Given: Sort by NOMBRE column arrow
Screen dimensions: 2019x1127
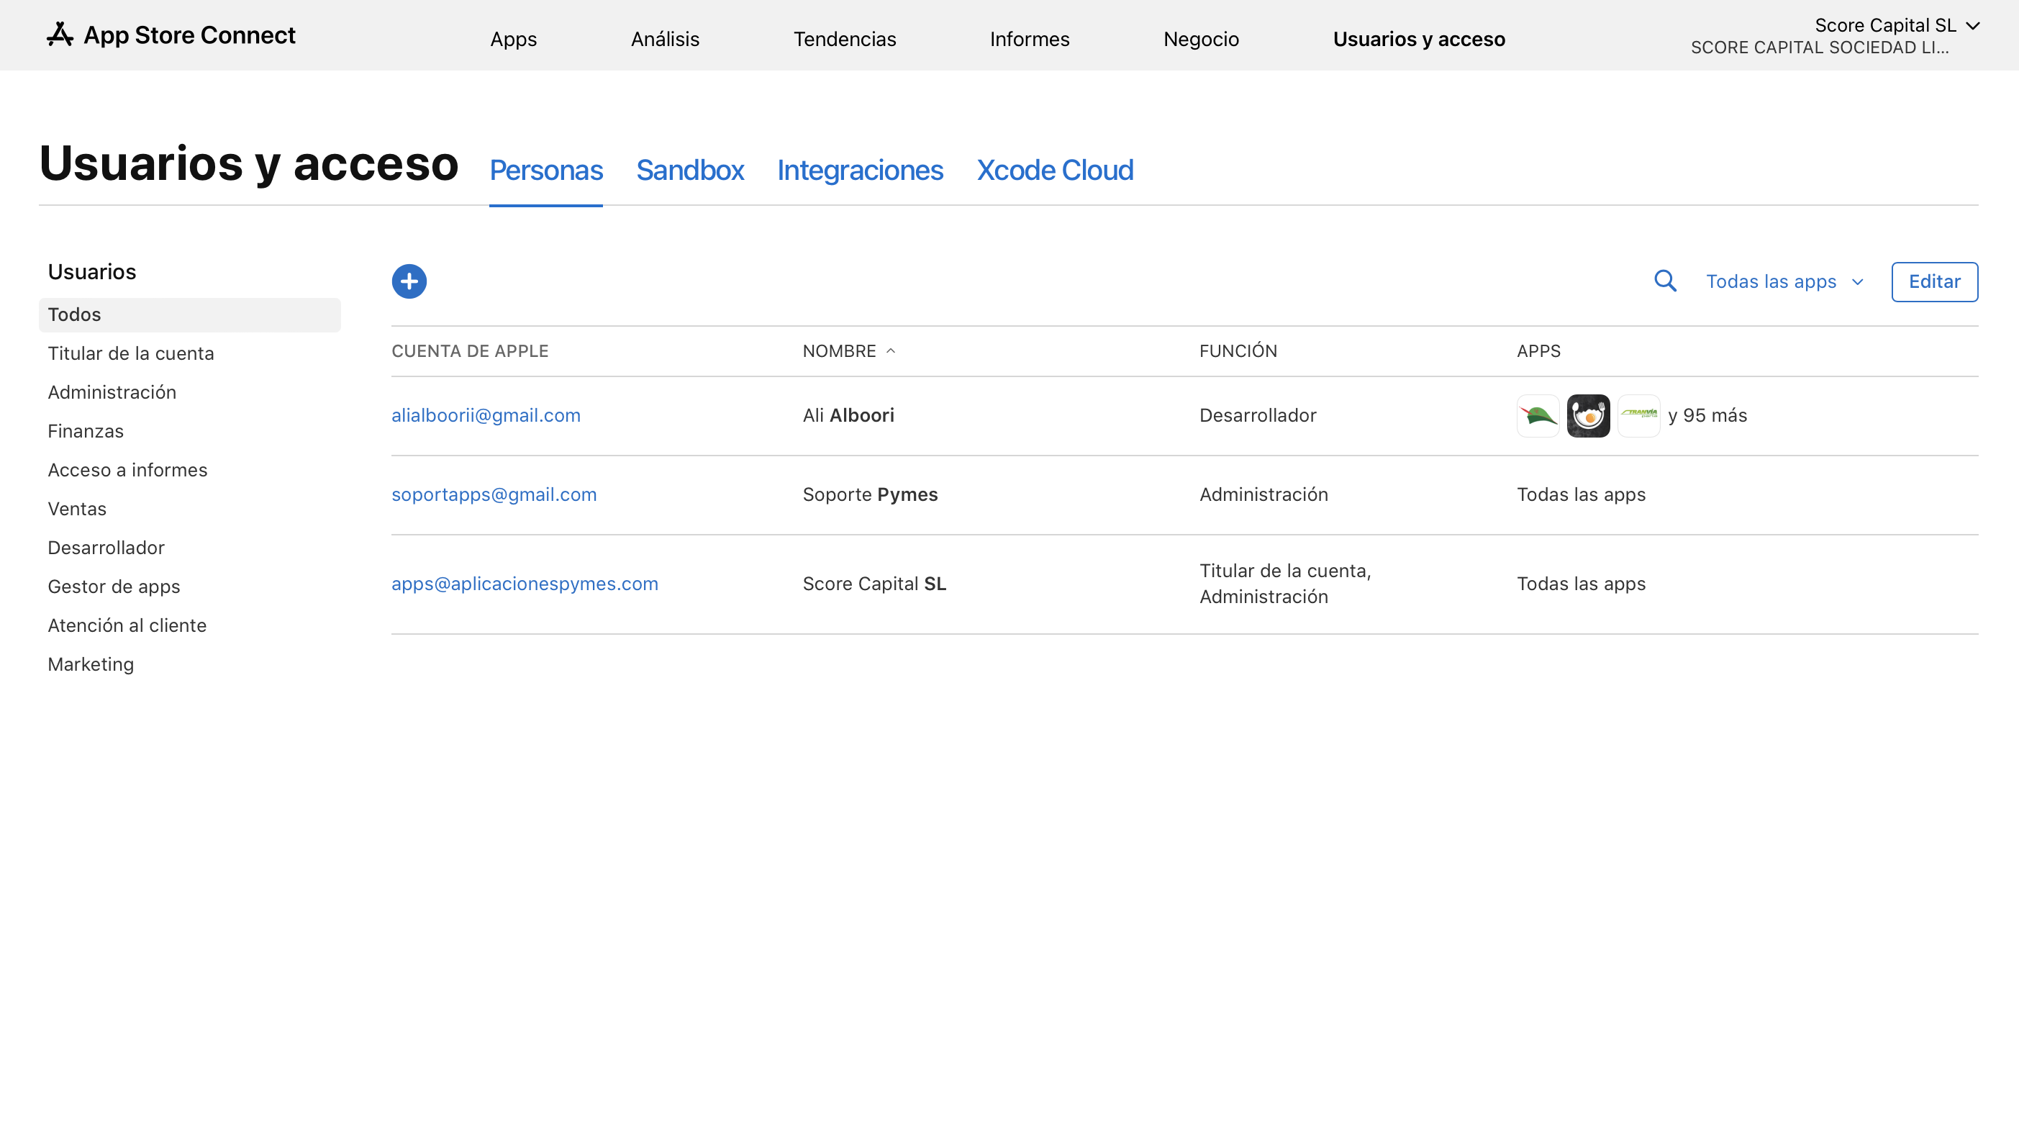Looking at the screenshot, I should [890, 351].
